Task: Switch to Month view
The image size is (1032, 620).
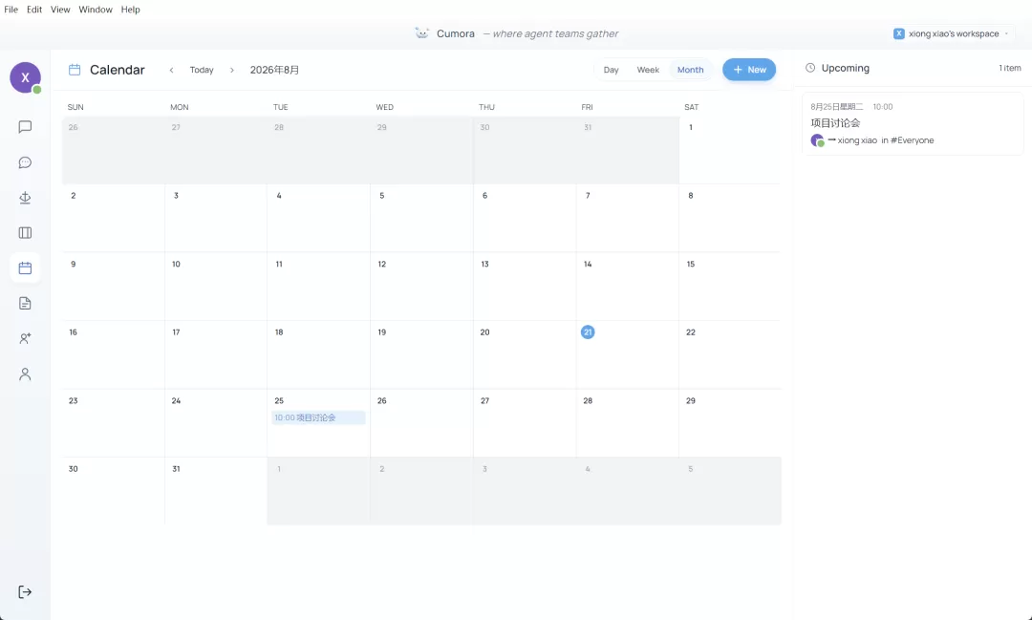Action: coord(691,70)
